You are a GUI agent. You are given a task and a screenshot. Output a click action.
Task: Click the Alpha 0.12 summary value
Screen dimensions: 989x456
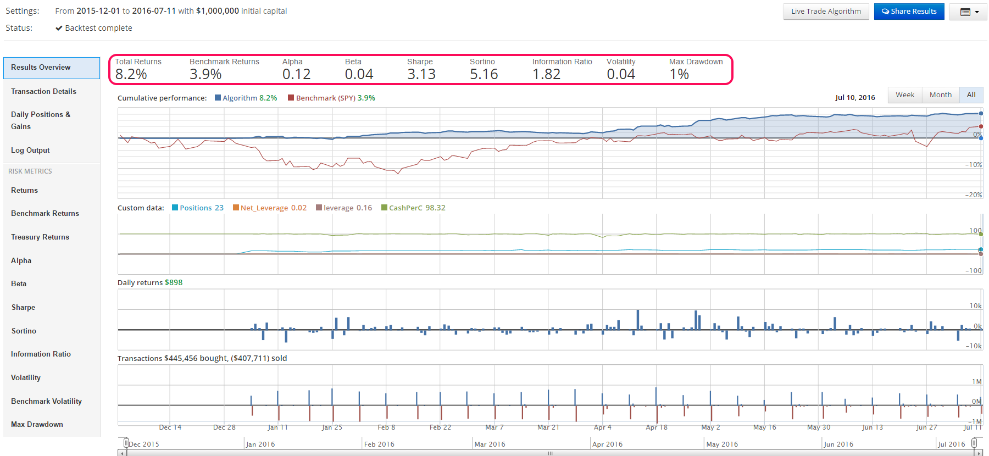click(297, 74)
